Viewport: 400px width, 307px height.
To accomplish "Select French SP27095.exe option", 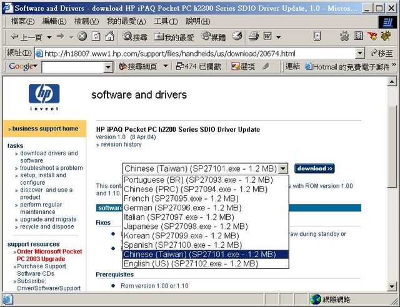I will [x=206, y=198].
